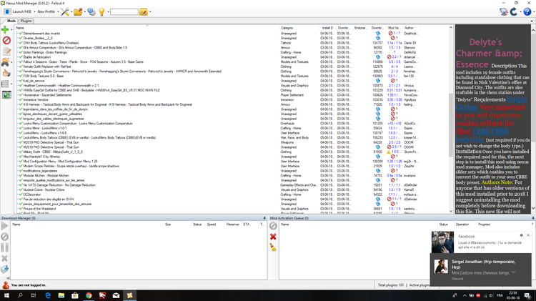Click the grey Cancel download icon
The image size is (536, 301).
(4, 237)
